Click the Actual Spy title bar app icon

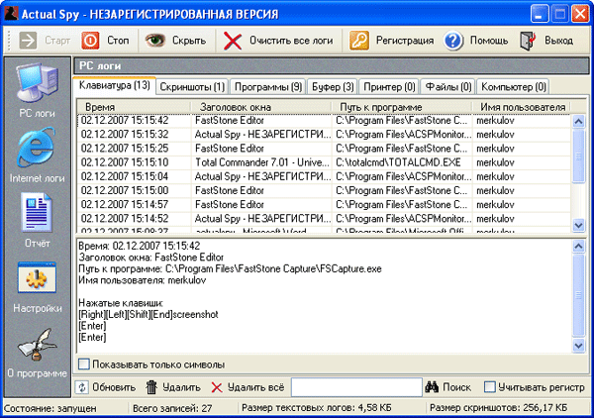click(x=11, y=14)
